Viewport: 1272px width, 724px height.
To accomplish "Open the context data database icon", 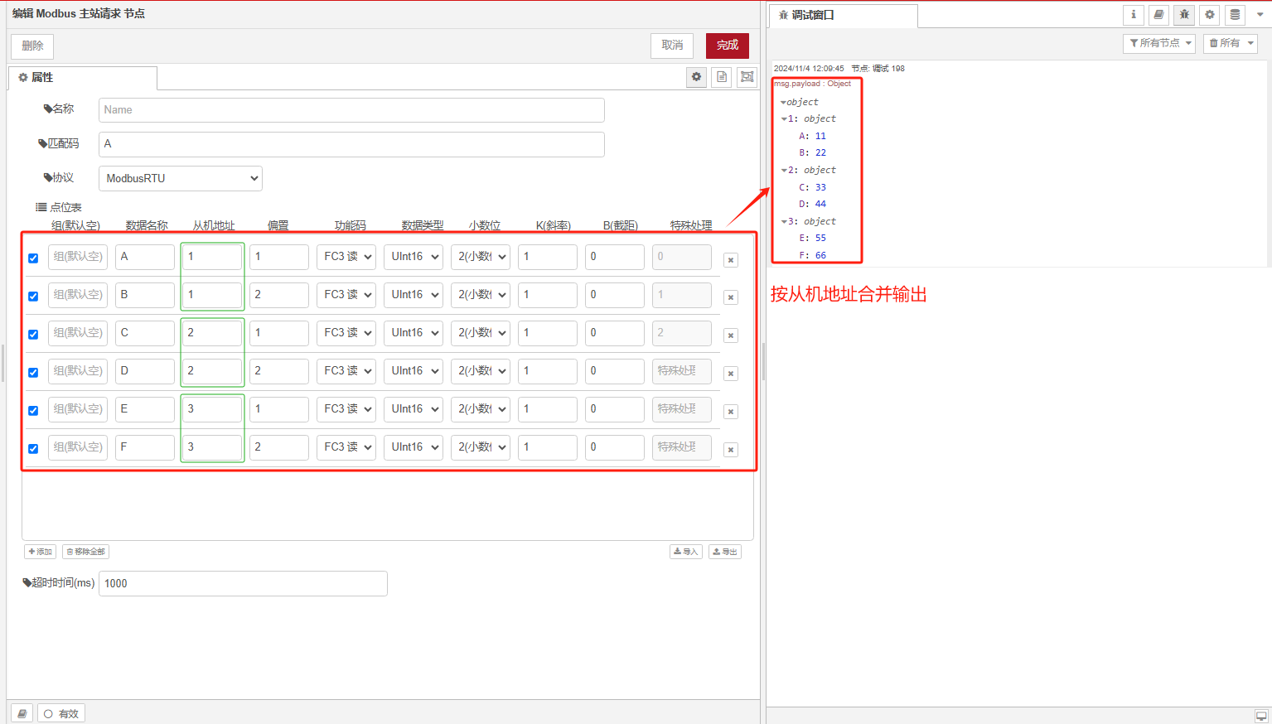I will [x=1235, y=15].
